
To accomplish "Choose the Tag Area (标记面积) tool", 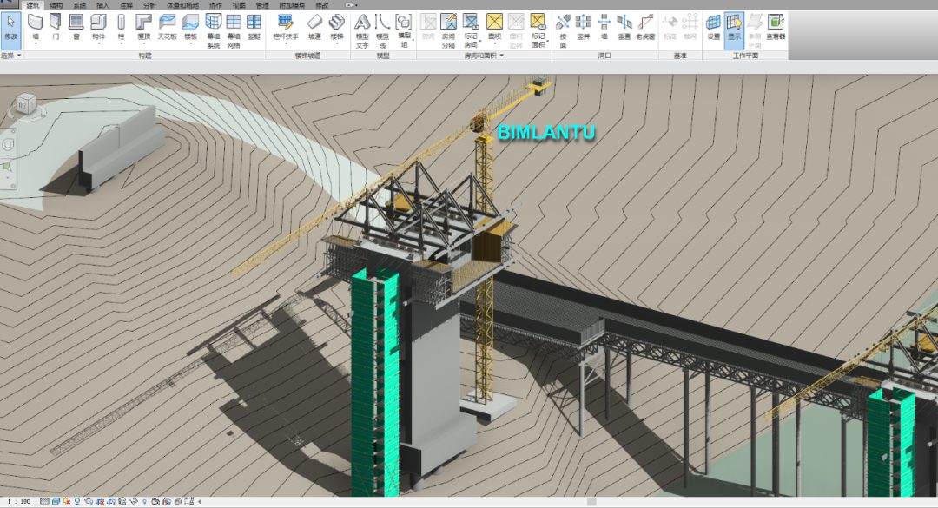I will (x=538, y=31).
